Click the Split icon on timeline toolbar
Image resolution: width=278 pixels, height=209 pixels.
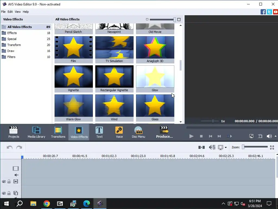click(x=202, y=147)
